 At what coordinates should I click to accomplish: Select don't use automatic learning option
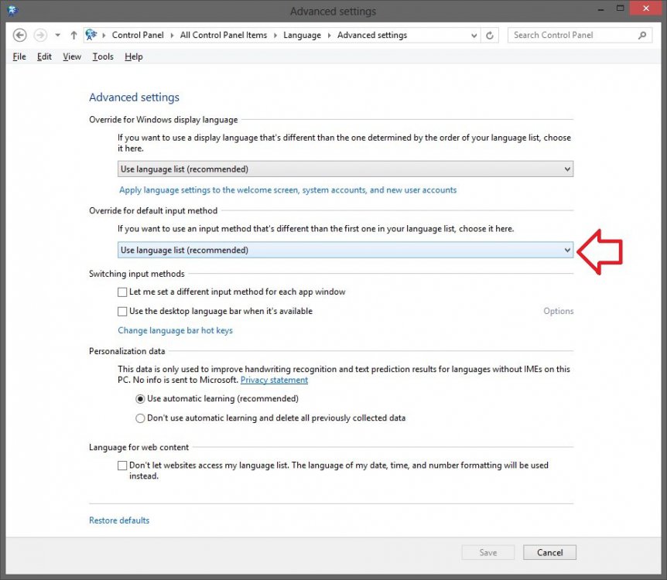click(140, 418)
